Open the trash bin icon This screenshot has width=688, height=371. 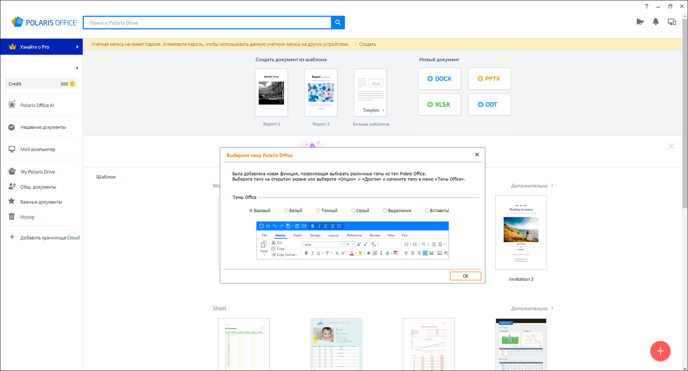(12, 216)
